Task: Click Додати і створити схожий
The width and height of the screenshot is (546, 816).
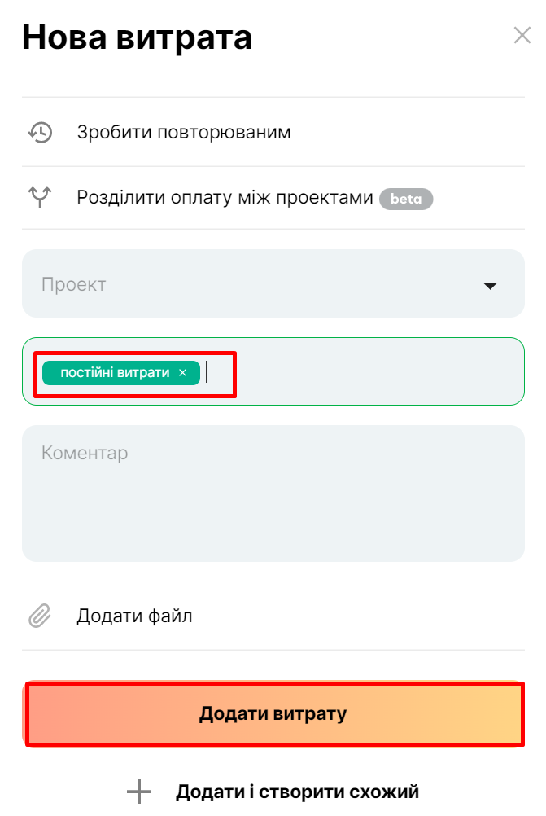Action: [297, 792]
